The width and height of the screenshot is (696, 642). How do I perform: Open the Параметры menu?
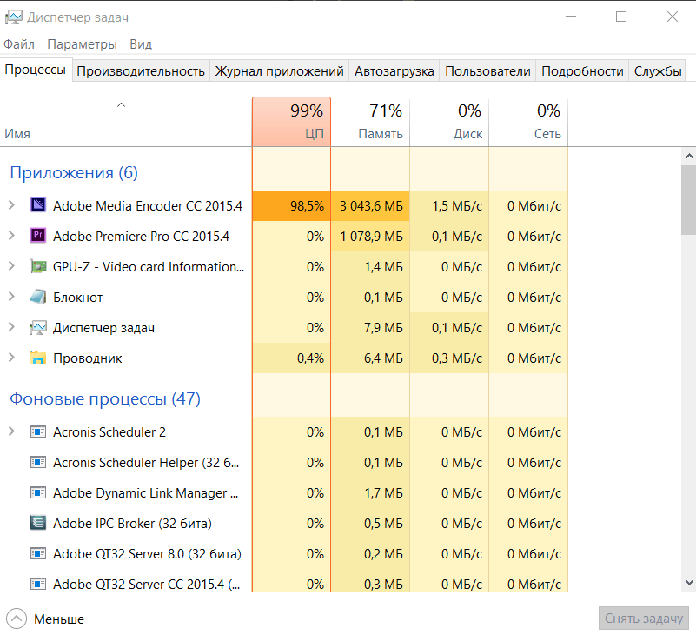tap(83, 44)
